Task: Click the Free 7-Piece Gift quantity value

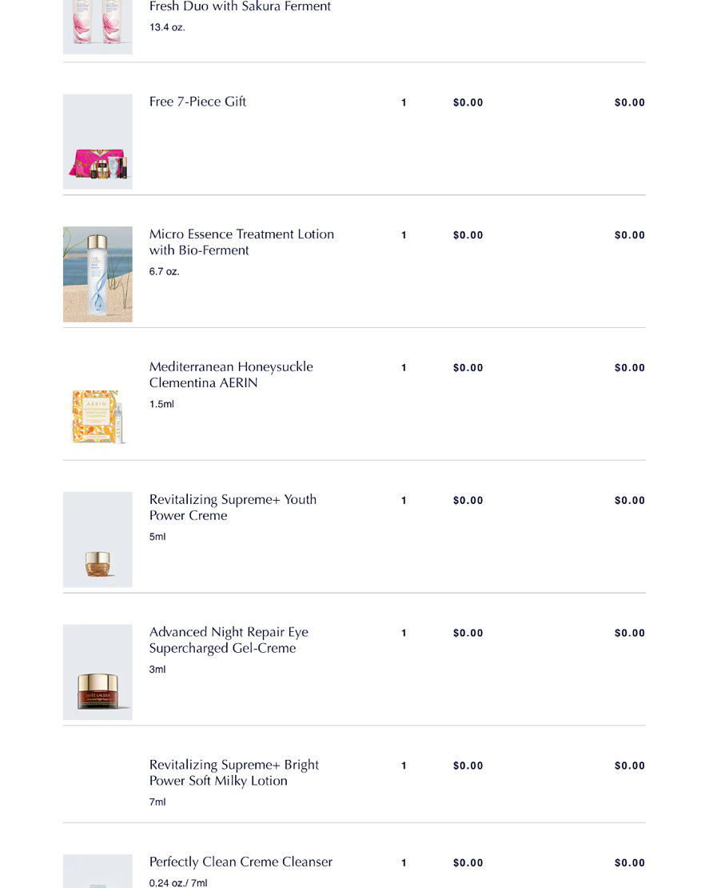Action: pos(404,102)
